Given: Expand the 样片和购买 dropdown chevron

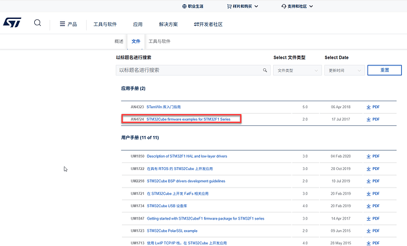Looking at the screenshot, I should point(256,6).
